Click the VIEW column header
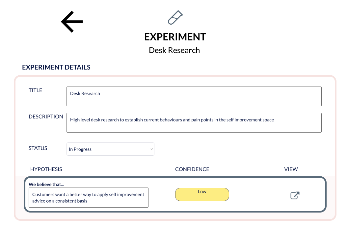Viewport: 348px width, 228px height. pos(291,169)
